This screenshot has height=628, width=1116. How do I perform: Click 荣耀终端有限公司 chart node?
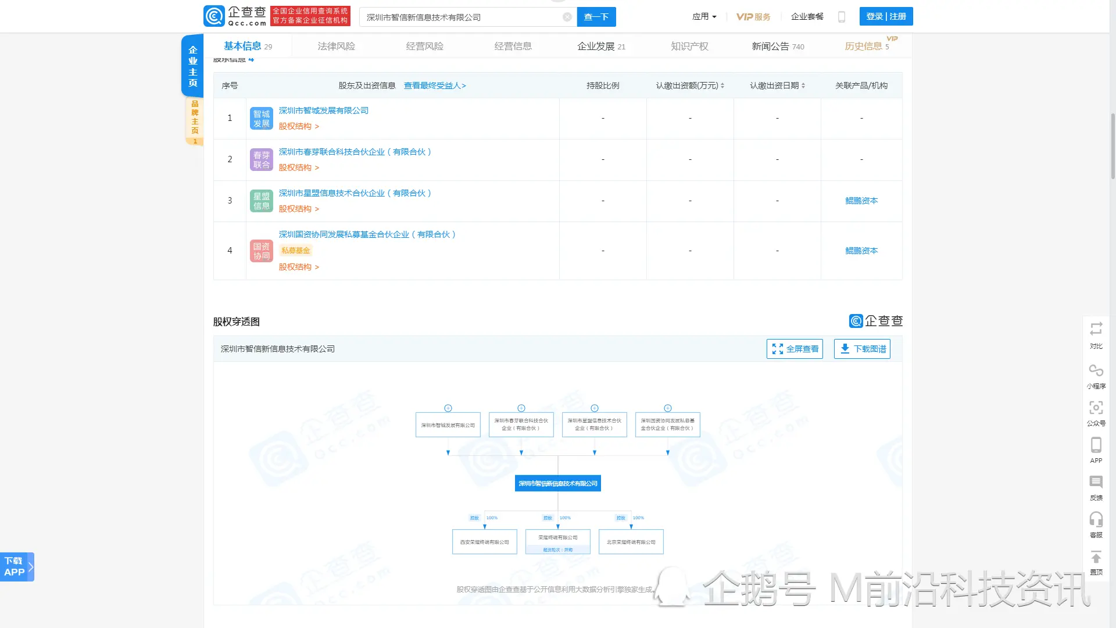point(558,542)
